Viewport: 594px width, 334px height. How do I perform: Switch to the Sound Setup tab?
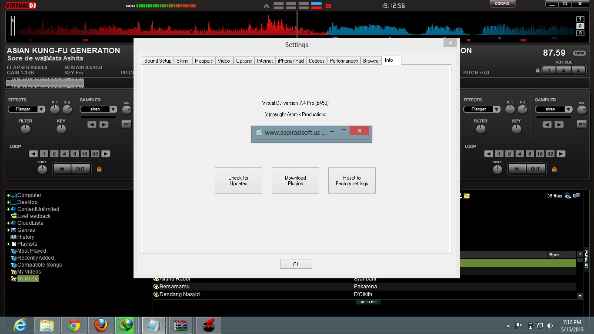(x=158, y=61)
